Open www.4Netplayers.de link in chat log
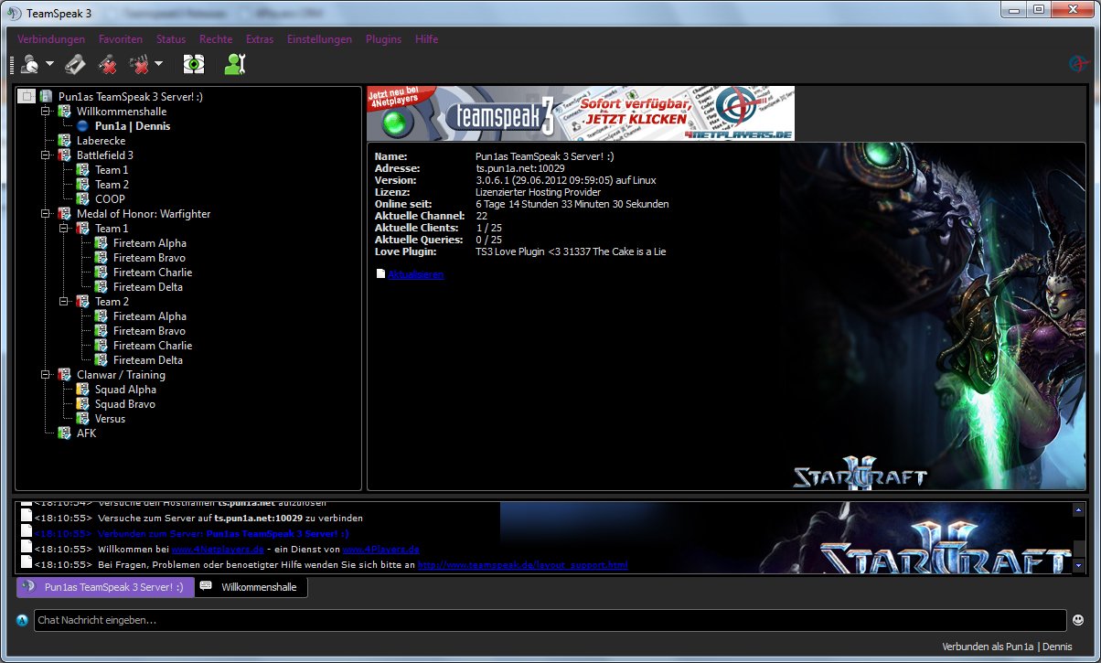The width and height of the screenshot is (1101, 663). 218,549
